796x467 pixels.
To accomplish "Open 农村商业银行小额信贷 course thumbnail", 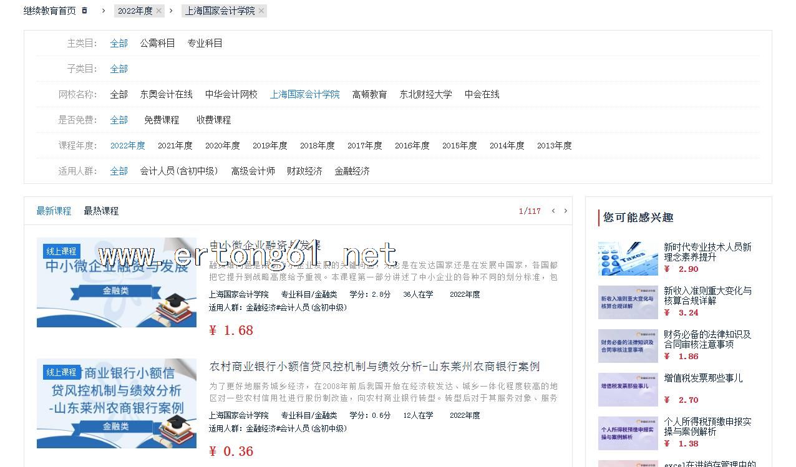I will [117, 403].
